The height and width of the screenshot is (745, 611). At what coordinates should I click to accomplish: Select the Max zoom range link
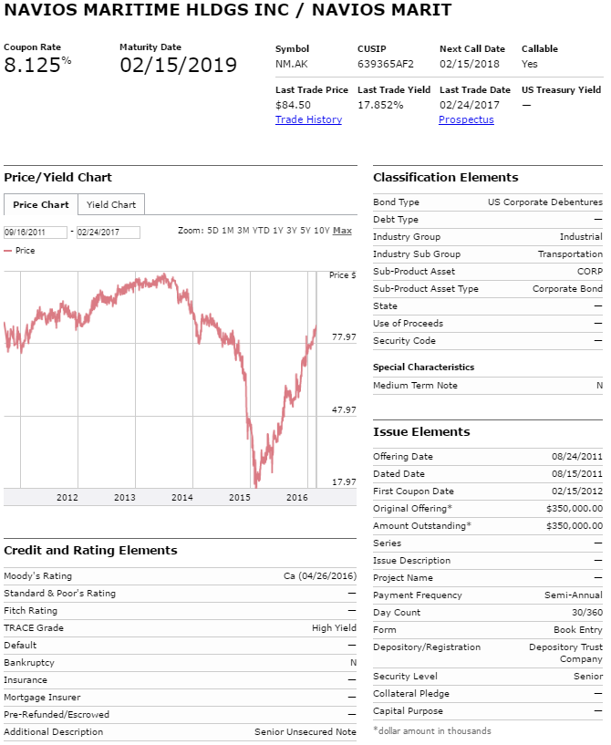[x=342, y=231]
